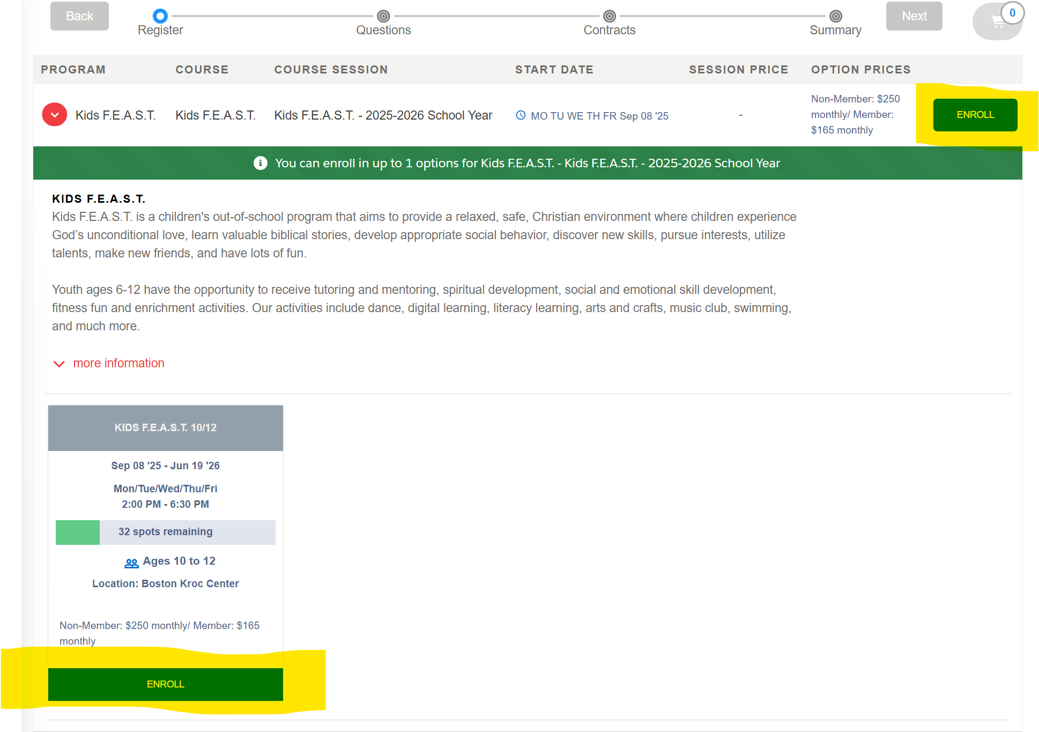Click the KIDS F.E.A.S.T. 10/12 card header
The image size is (1039, 732).
coord(165,428)
